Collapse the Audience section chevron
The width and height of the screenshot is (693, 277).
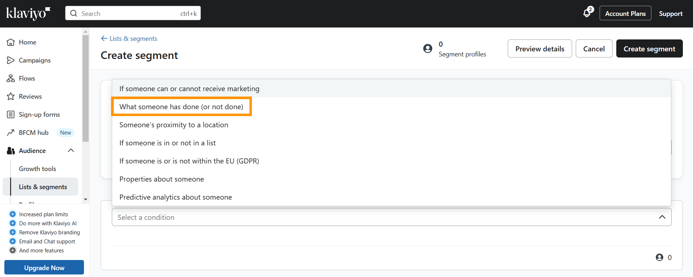pyautogui.click(x=71, y=151)
